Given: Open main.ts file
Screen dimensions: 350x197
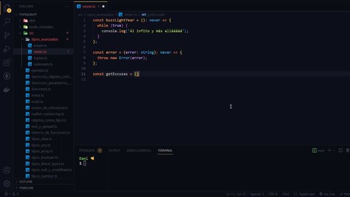Looking at the screenshot, I should click(x=37, y=102).
